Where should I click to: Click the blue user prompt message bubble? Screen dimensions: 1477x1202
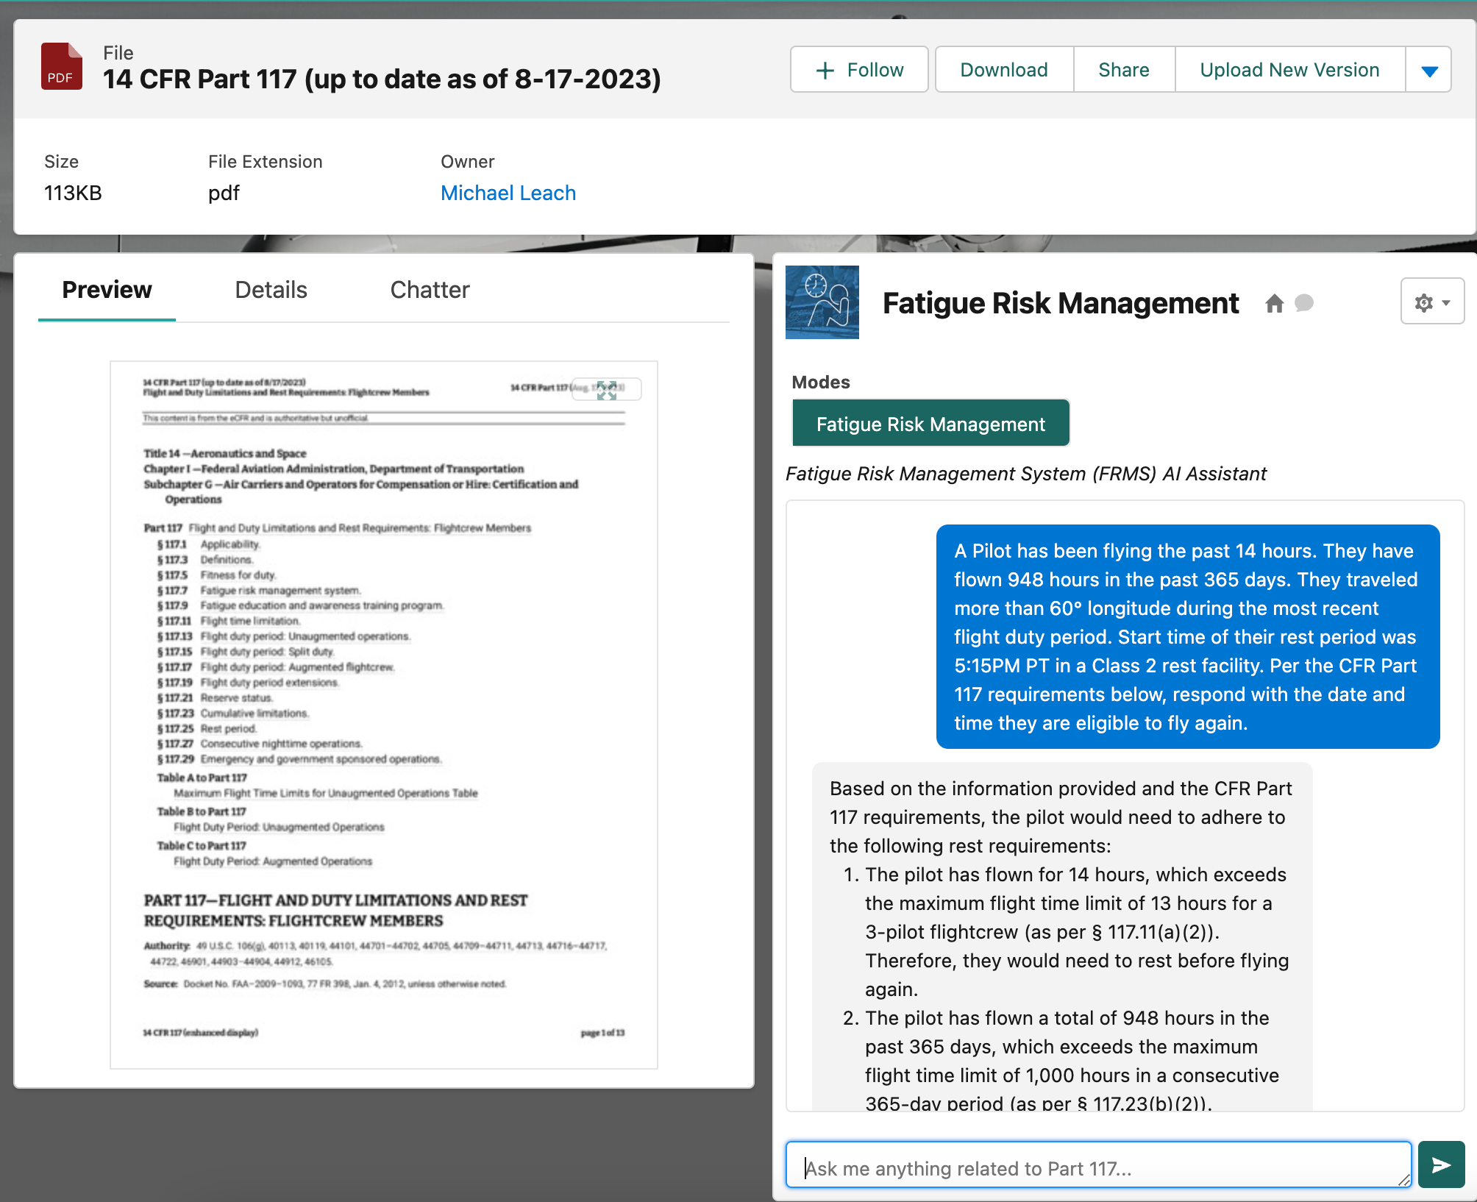click(1188, 636)
